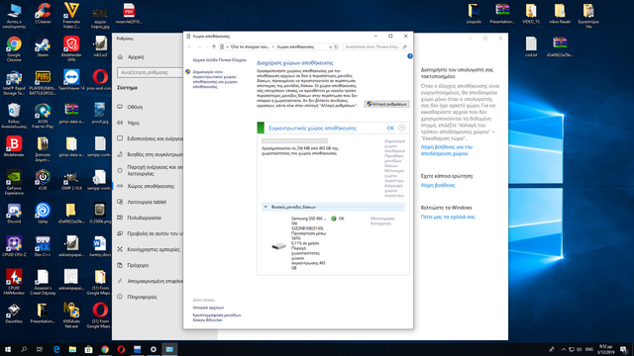
Task: Open Opera from the taskbar
Action: (x=121, y=349)
